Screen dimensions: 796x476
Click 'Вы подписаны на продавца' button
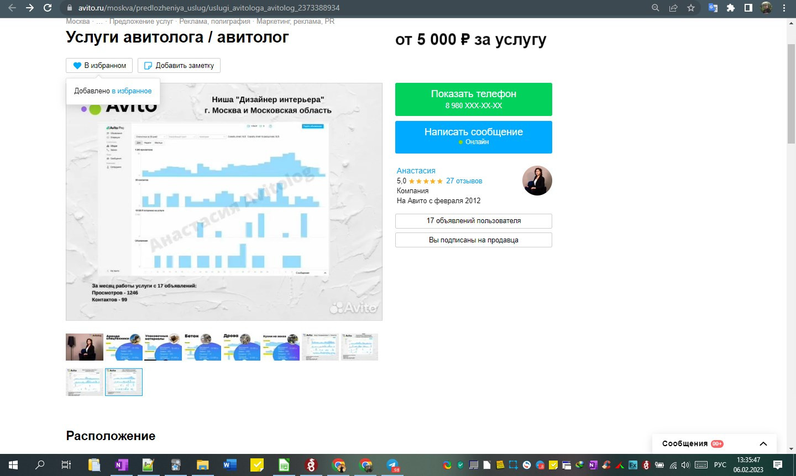point(474,240)
